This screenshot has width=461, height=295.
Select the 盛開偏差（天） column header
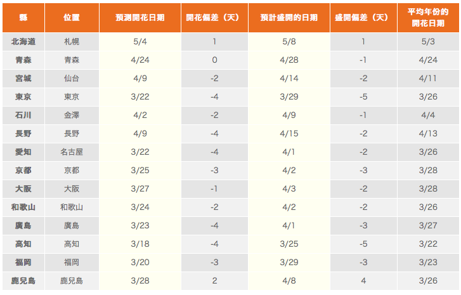coord(363,18)
